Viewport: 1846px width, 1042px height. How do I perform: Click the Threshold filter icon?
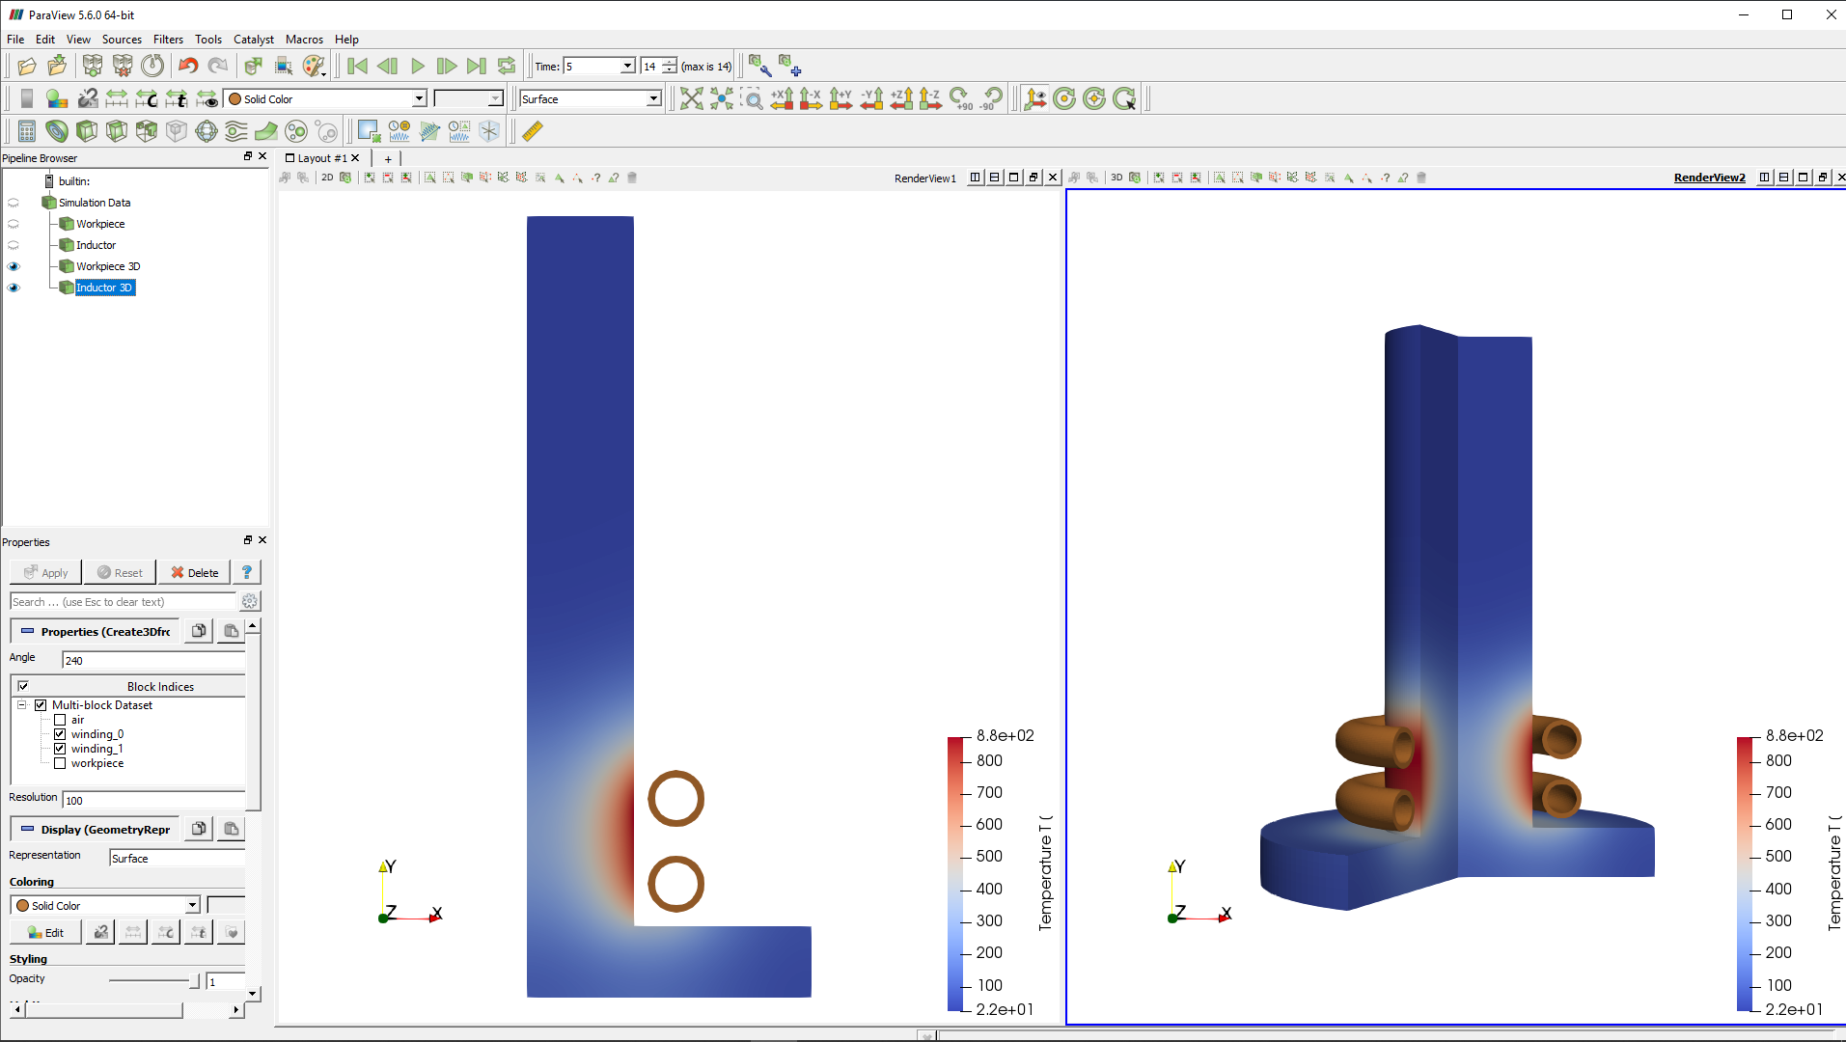[x=147, y=131]
